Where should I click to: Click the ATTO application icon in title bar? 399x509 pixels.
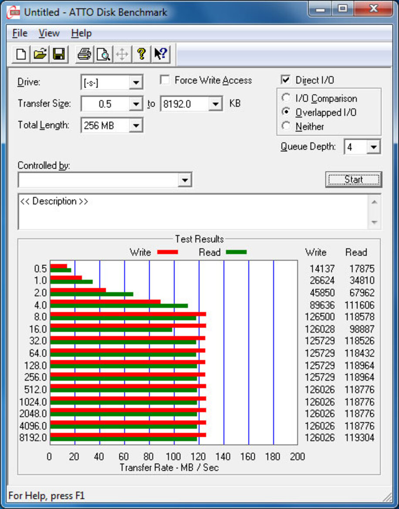pos(14,13)
